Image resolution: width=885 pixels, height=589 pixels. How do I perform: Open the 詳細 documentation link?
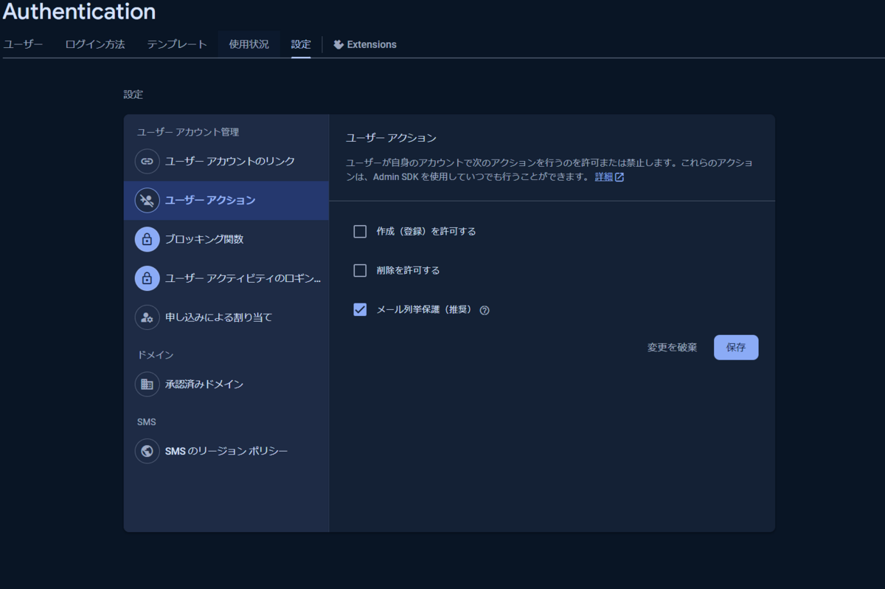604,177
